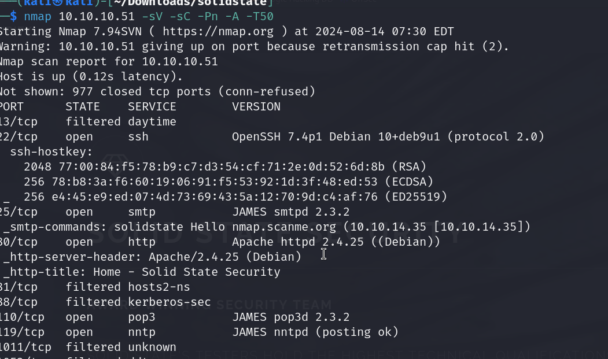The height and width of the screenshot is (359, 608).
Task: Click the hosts2-ns service name
Action: 159,287
